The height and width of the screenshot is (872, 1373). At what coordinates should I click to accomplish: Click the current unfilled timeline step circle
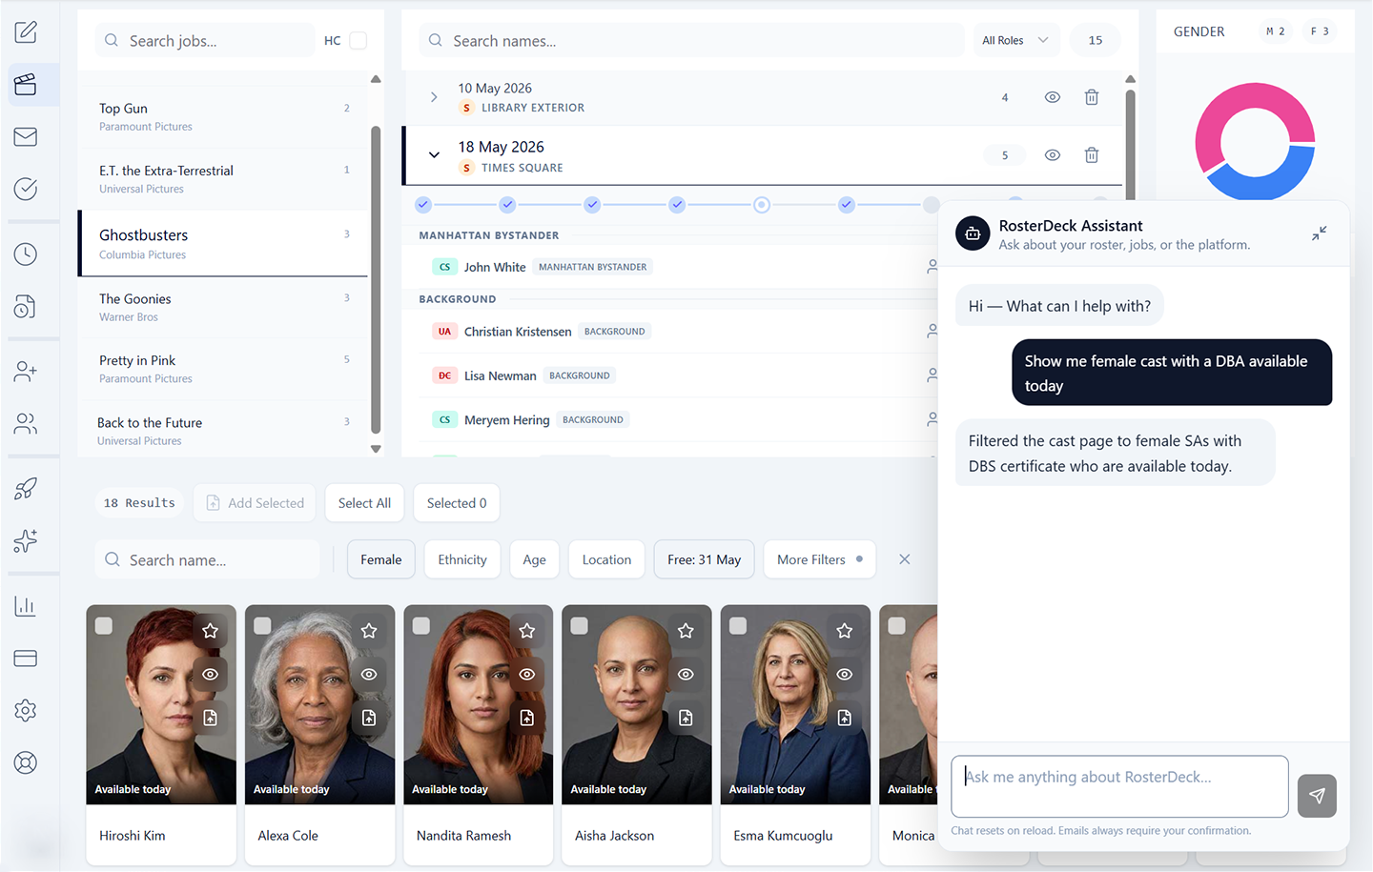click(x=762, y=205)
